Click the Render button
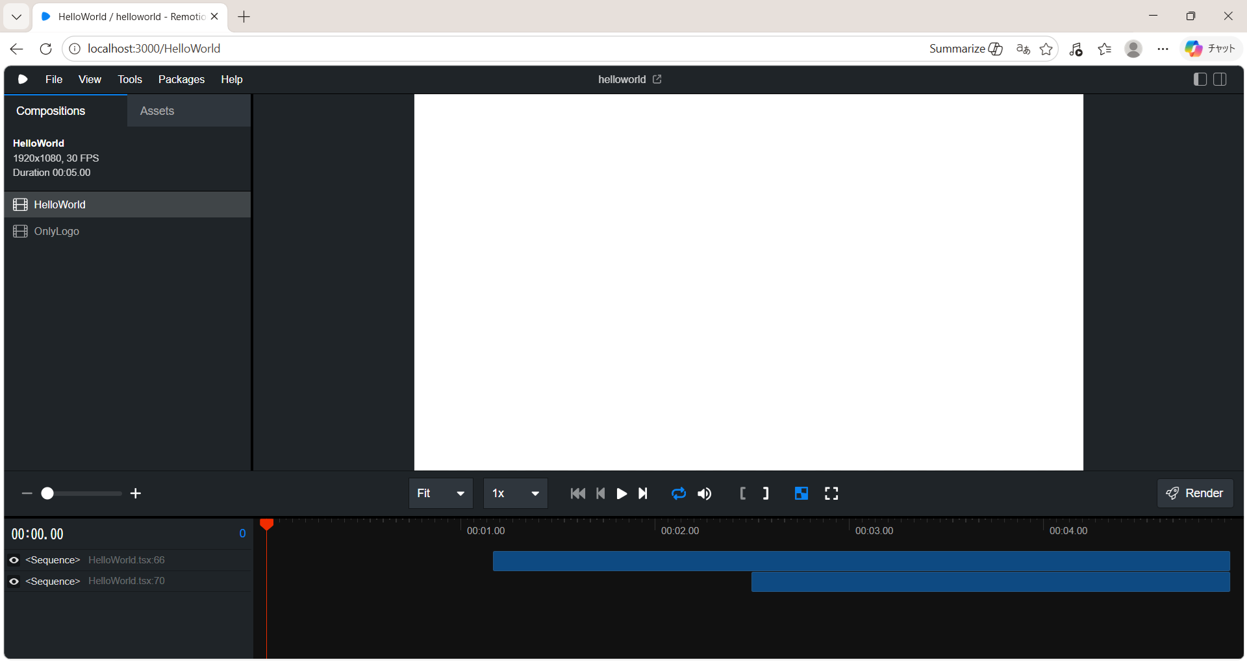The height and width of the screenshot is (662, 1247). point(1195,493)
